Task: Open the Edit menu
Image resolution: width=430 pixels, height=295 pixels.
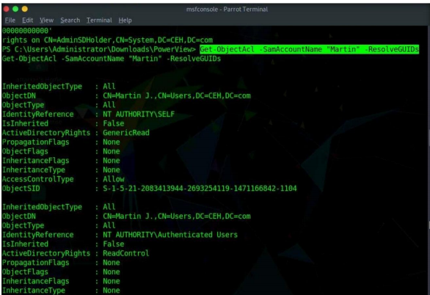Action: pyautogui.click(x=27, y=21)
